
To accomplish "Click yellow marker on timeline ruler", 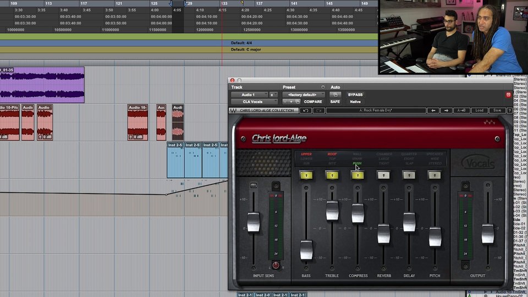I will (x=242, y=3).
